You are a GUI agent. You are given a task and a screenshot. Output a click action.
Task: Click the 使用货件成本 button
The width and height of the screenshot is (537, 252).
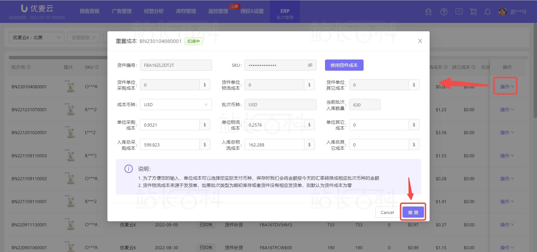[x=344, y=65]
